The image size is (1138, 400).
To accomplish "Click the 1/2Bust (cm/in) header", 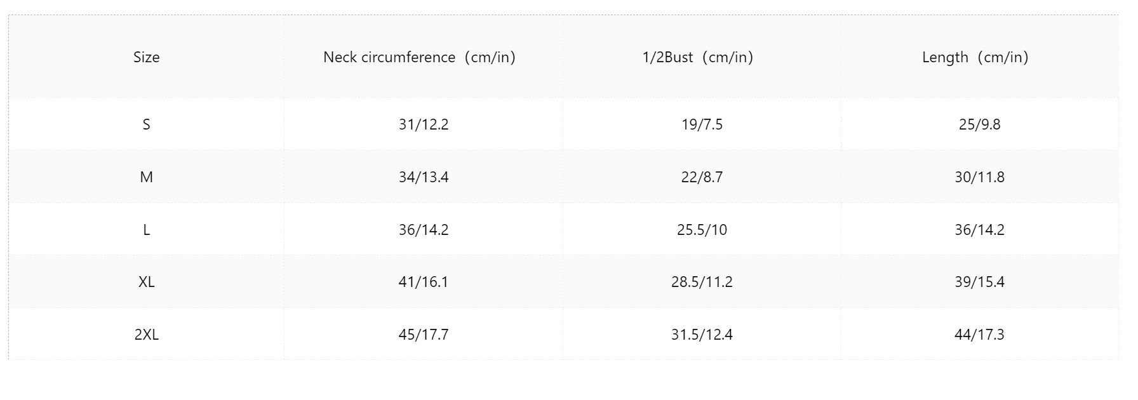I will tap(698, 57).
